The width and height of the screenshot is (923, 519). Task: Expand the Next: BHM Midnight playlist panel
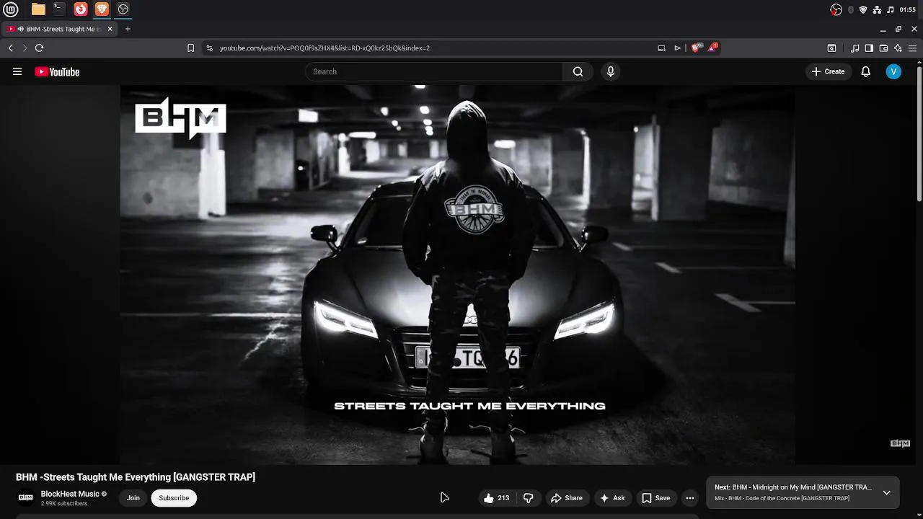point(886,492)
